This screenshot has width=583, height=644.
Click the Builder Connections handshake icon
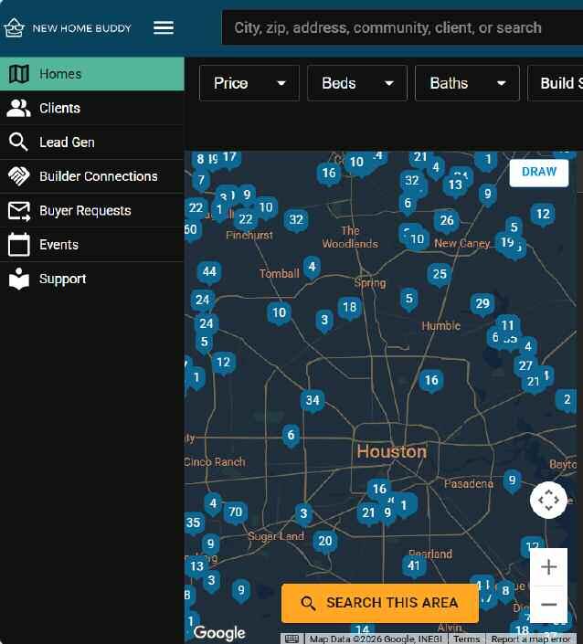click(19, 176)
